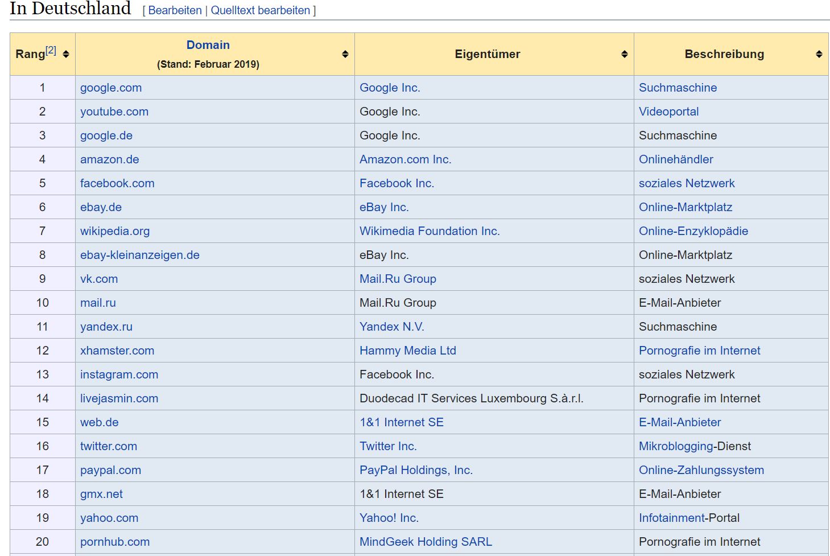The width and height of the screenshot is (830, 556).
Task: Open web.de domain link
Action: pos(100,422)
